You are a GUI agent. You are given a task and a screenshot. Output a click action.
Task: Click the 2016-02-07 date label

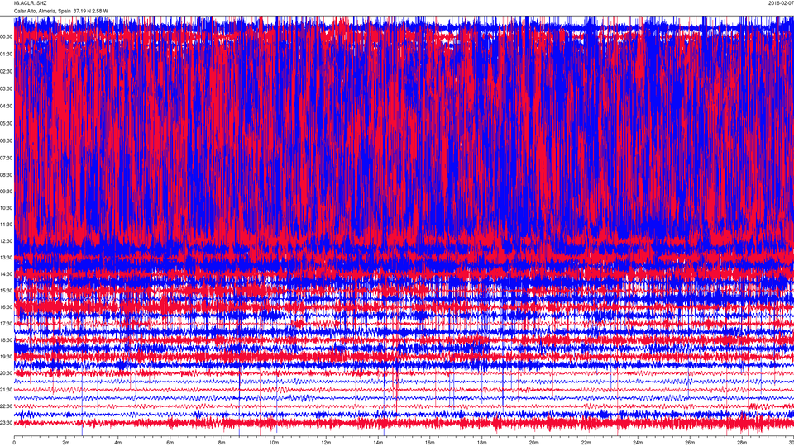(x=781, y=3)
